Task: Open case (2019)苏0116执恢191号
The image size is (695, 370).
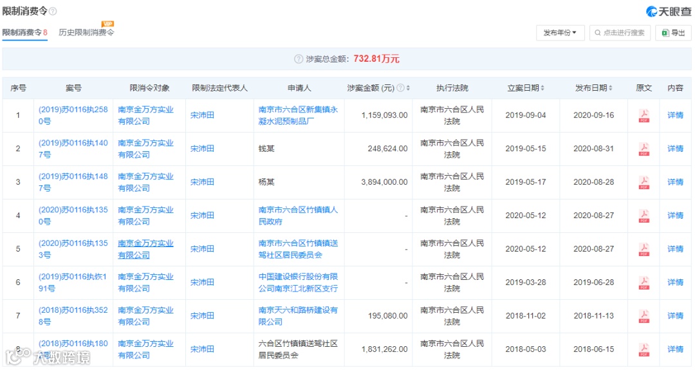Action: click(x=73, y=282)
